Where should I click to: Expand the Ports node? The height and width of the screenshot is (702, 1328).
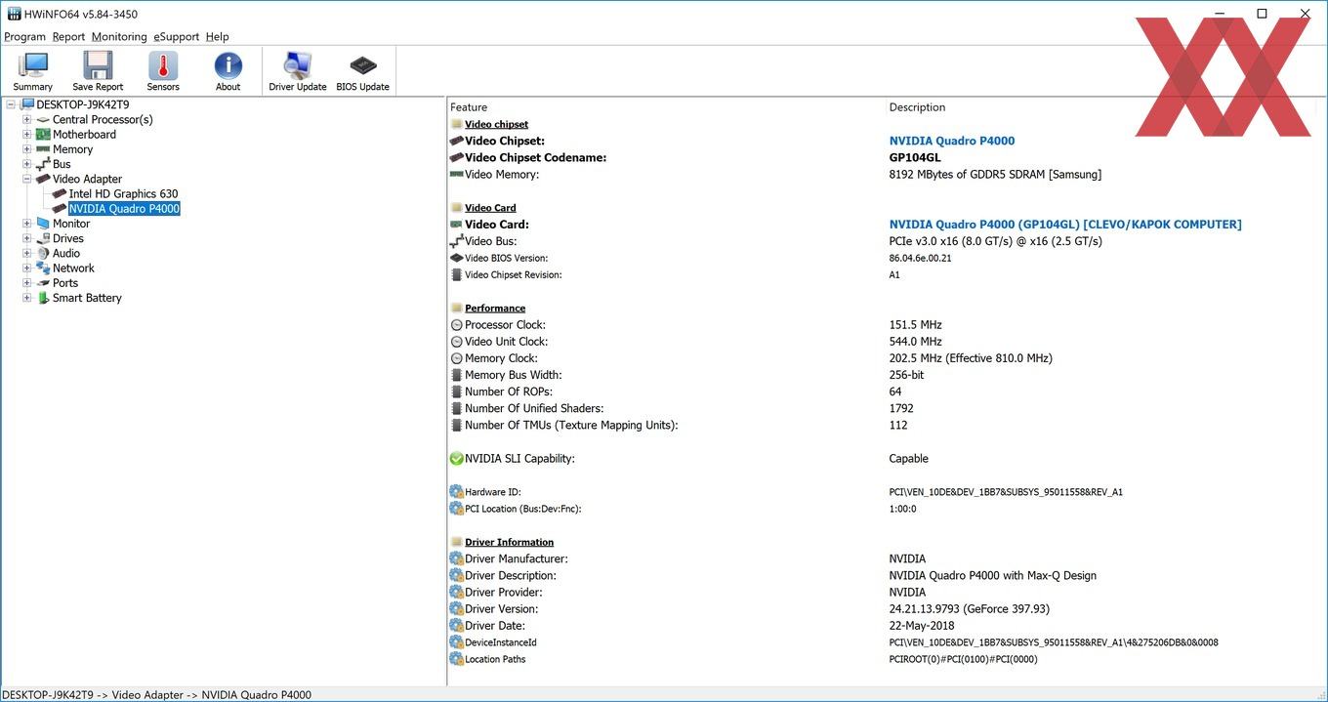tap(27, 283)
